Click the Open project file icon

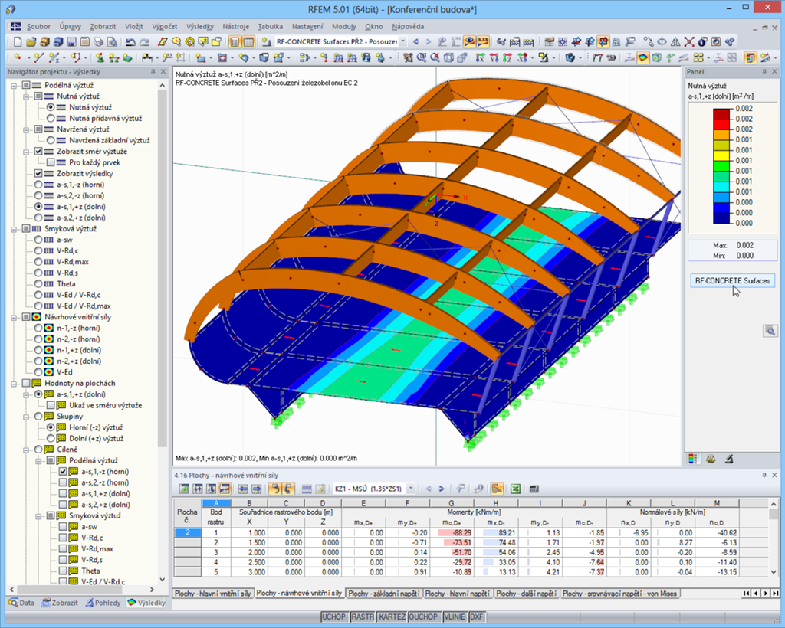[x=31, y=41]
